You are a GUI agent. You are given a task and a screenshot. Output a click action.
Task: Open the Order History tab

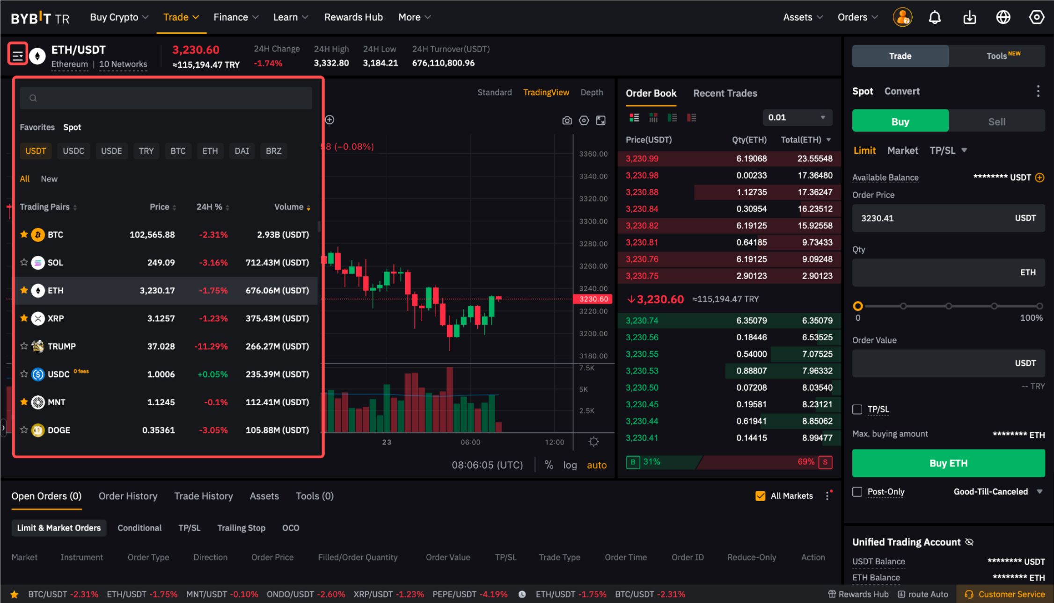click(128, 496)
